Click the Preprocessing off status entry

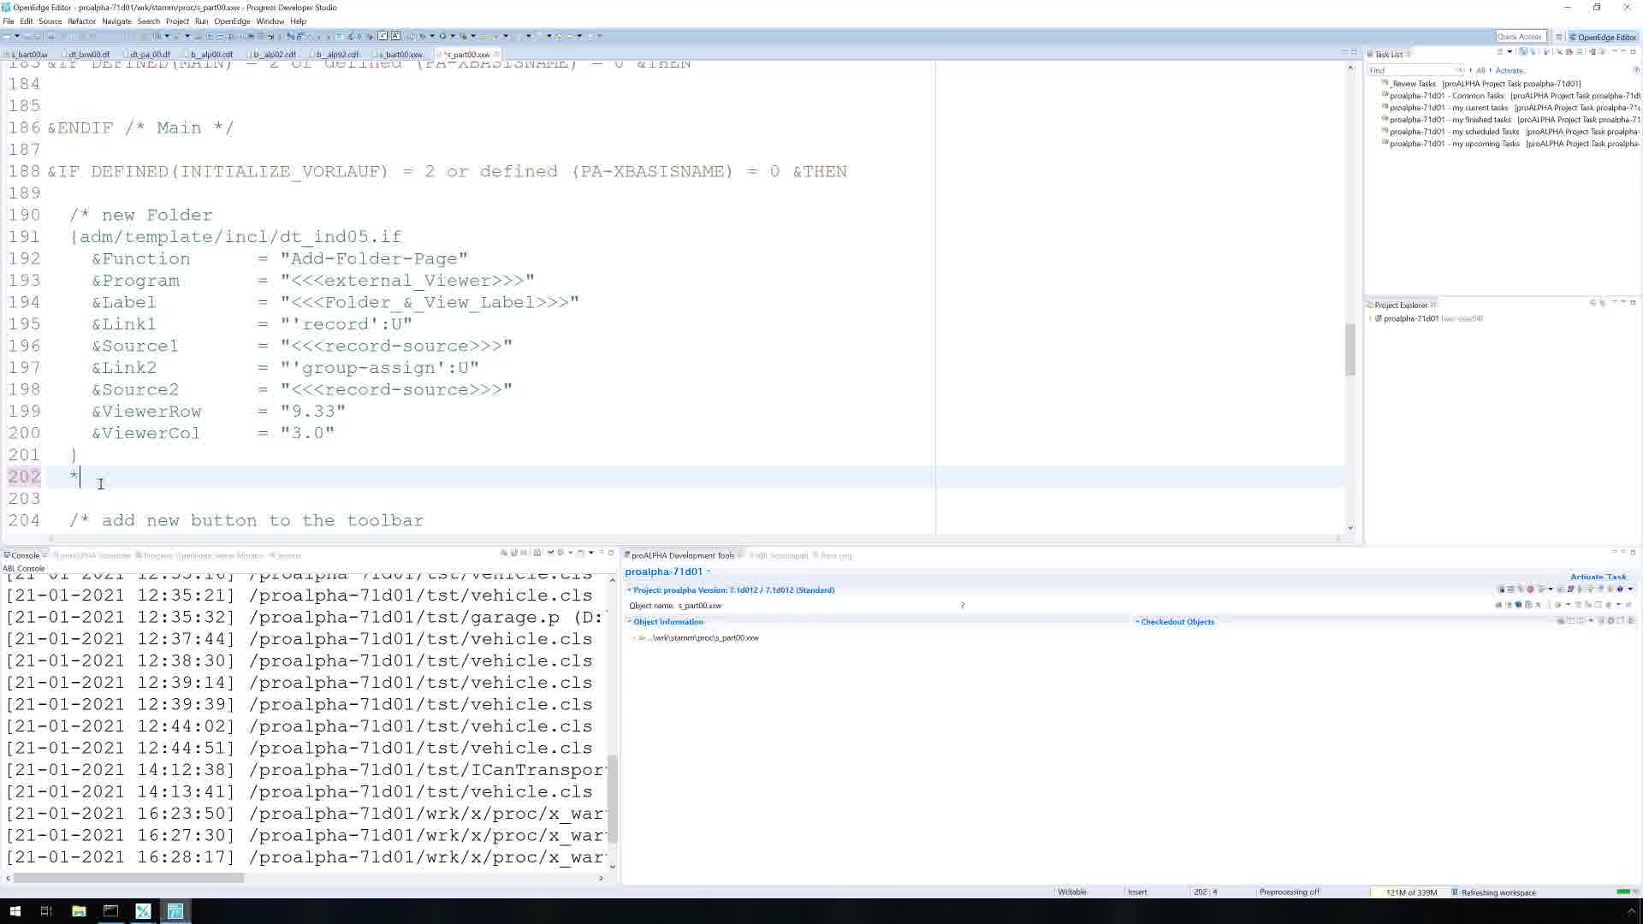(x=1289, y=892)
